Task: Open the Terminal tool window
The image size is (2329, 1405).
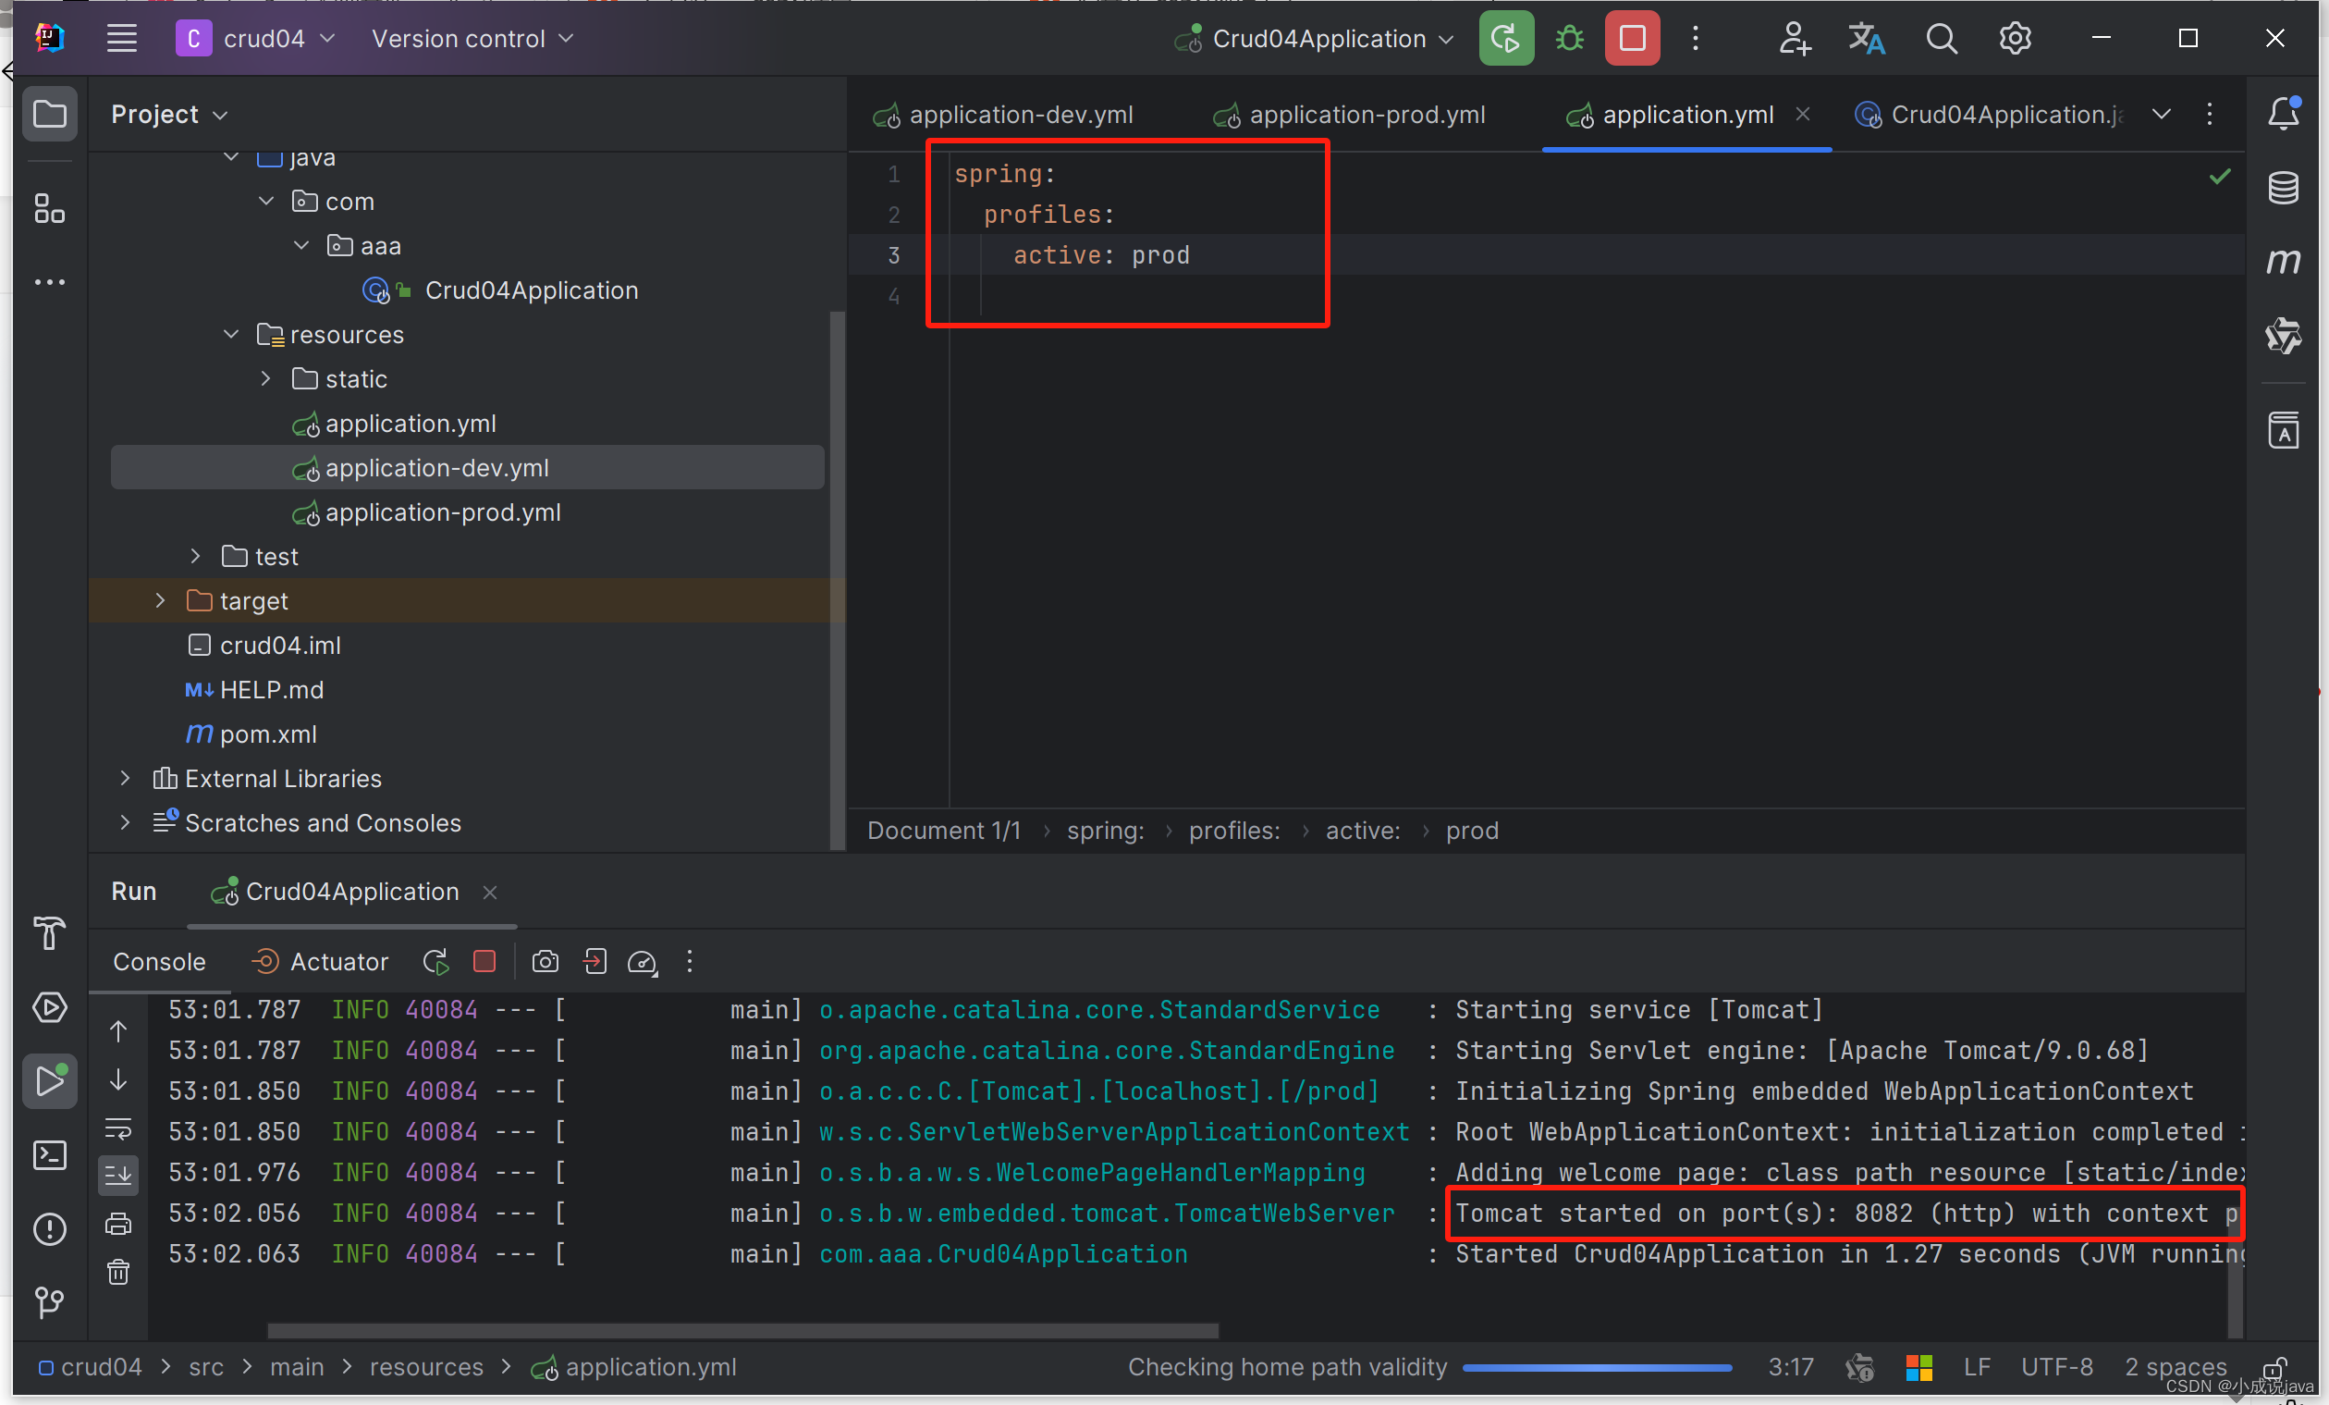Action: (49, 1155)
